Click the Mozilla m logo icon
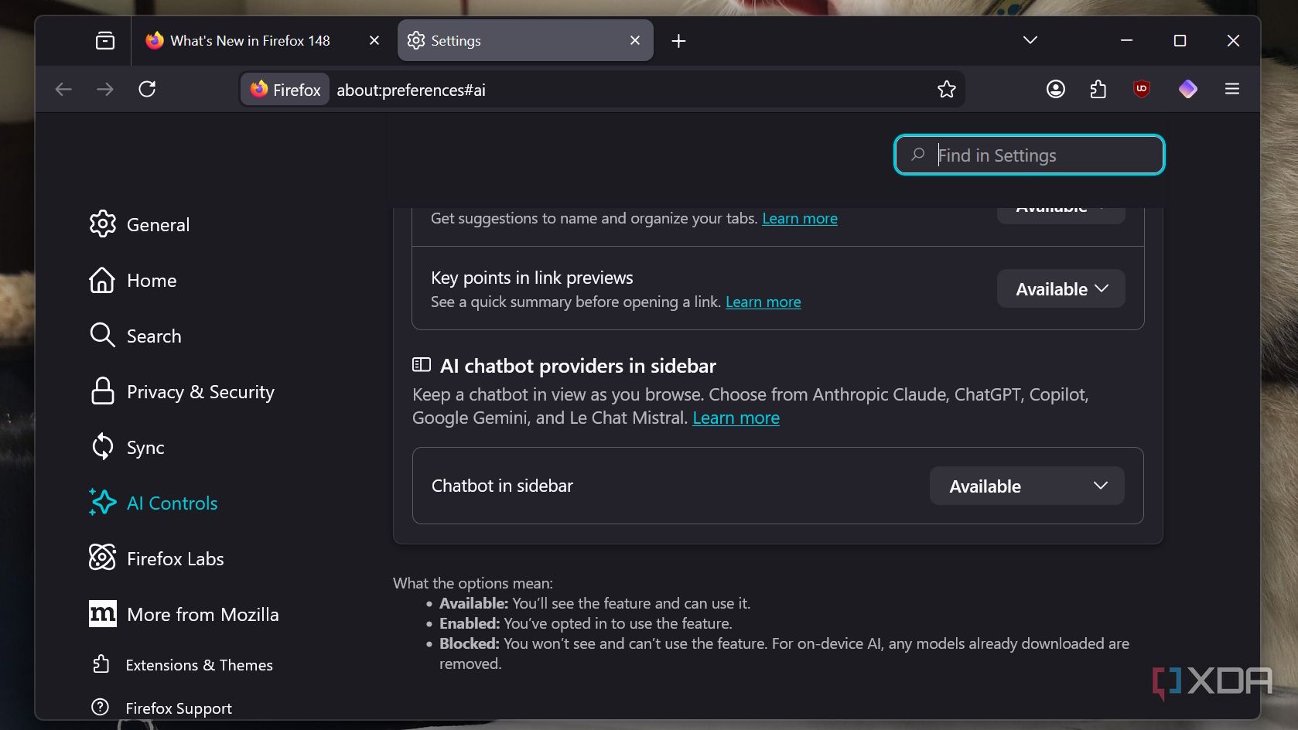1298x730 pixels. tap(102, 614)
